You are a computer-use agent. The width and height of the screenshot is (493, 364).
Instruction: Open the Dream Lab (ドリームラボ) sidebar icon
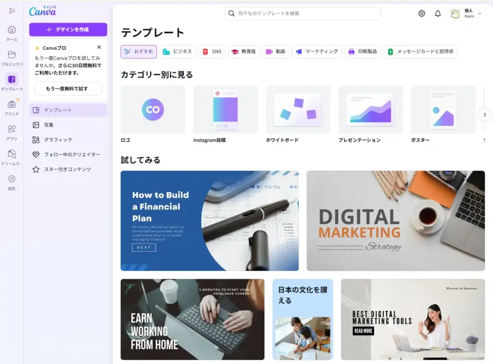[x=12, y=154]
